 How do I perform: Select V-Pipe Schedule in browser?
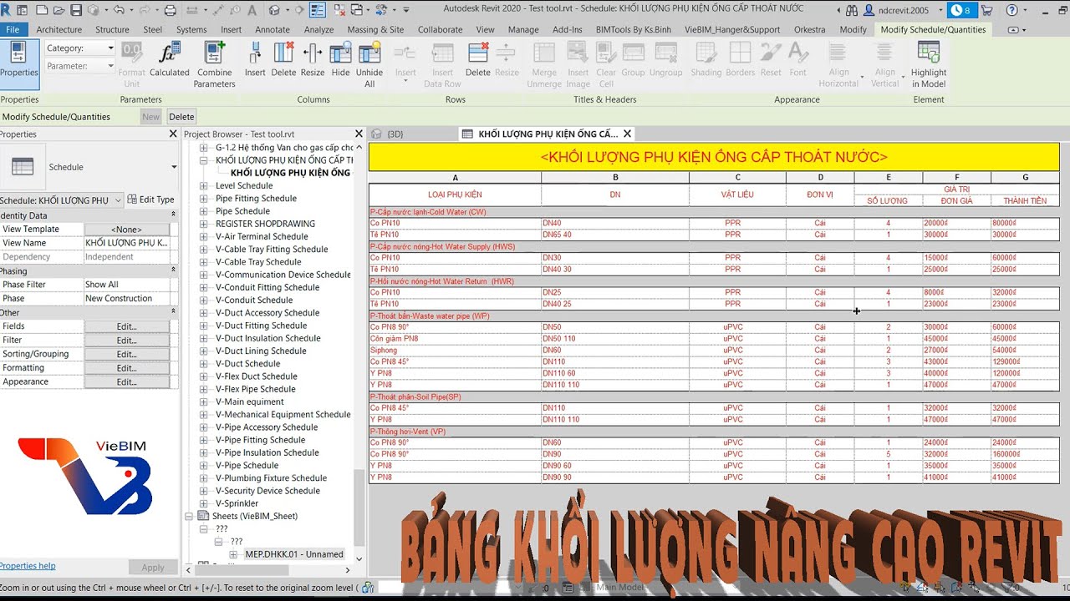pyautogui.click(x=247, y=466)
